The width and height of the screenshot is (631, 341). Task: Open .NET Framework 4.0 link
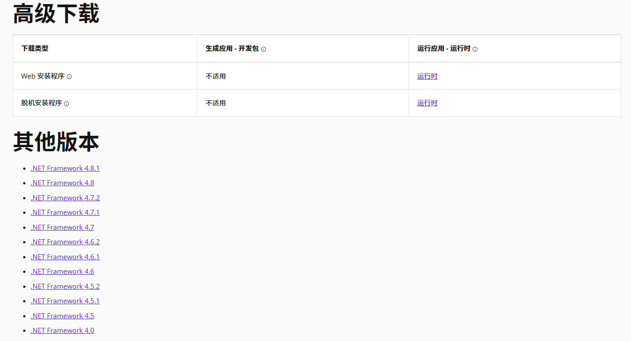pyautogui.click(x=62, y=330)
